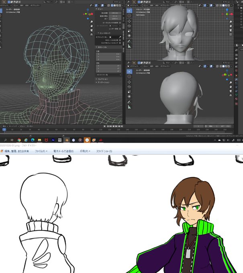Image resolution: width=243 pixels, height=273 pixels.
Task: Select the Scale tool in front orthographic viewport
Action: coord(129,31)
